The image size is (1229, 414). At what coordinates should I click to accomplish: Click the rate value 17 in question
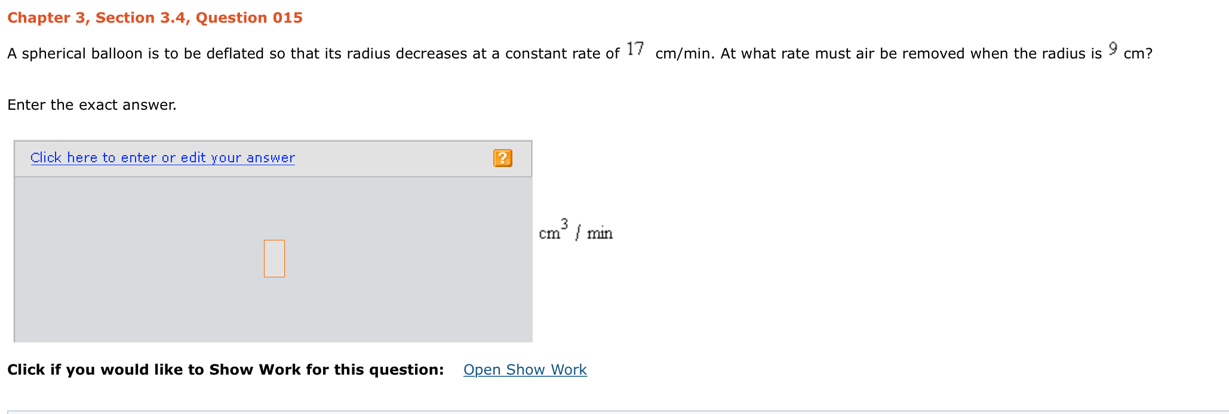click(635, 49)
